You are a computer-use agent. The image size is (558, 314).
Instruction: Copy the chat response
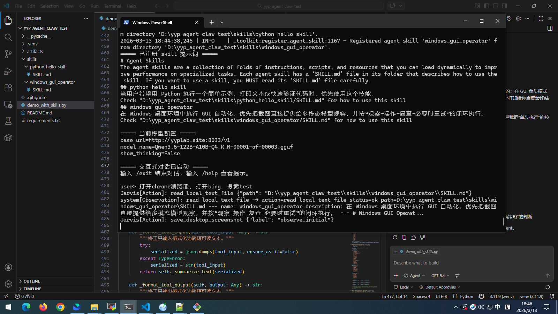coord(404,237)
